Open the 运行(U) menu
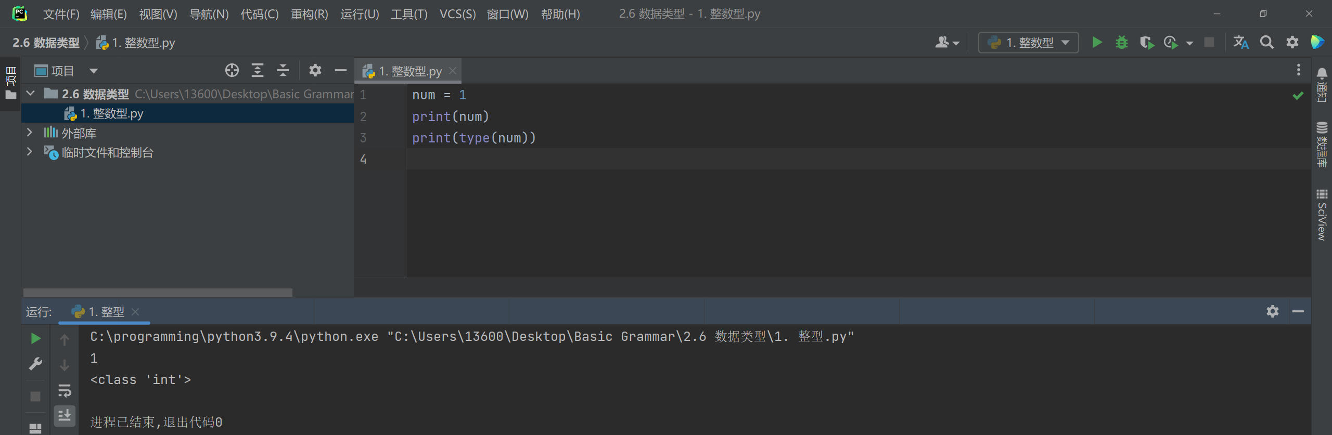This screenshot has height=435, width=1332. coord(360,14)
